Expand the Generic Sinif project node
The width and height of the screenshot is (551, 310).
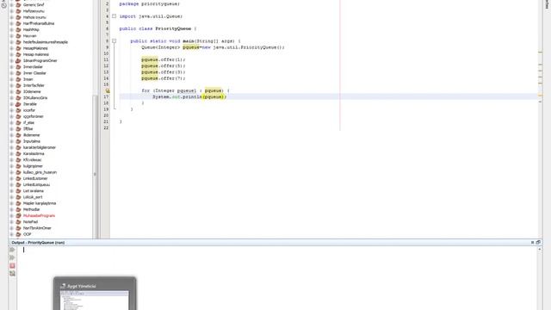coord(11,5)
